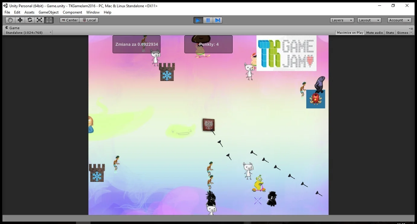
Task: Toggle Gizmos in Game view
Action: [x=402, y=33]
